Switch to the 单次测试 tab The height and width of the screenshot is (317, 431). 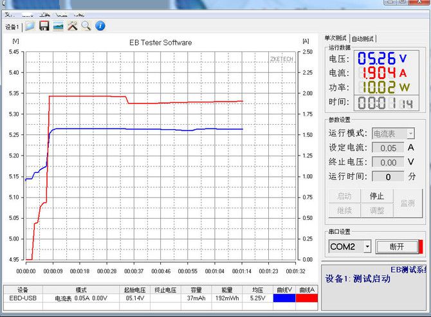pos(335,38)
